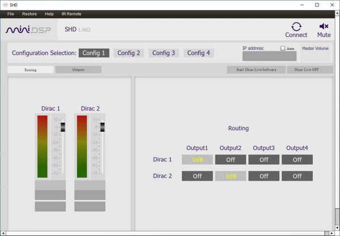
Task: Select the Routing tab
Action: pyautogui.click(x=31, y=70)
